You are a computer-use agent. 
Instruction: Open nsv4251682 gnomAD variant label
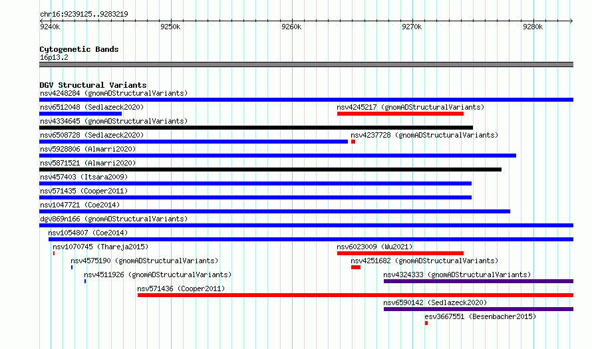[x=424, y=261]
